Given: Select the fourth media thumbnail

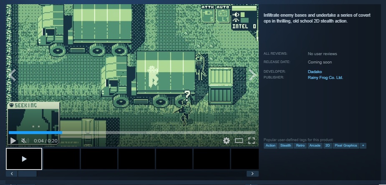Looking at the screenshot, I should click(136, 159).
